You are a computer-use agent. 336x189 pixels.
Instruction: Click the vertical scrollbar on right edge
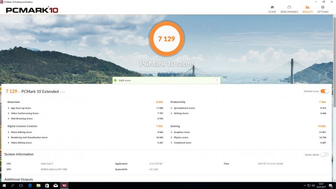(335, 62)
